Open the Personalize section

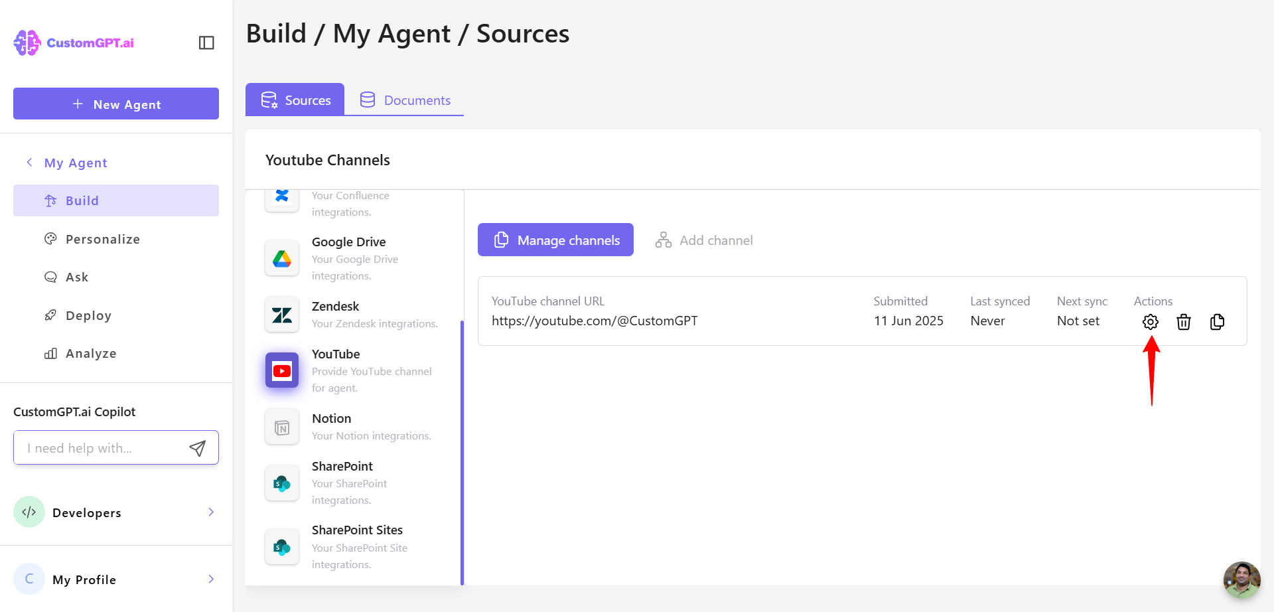116,239
